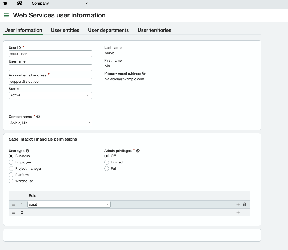
Task: Switch to User departments tab
Action: point(108,30)
